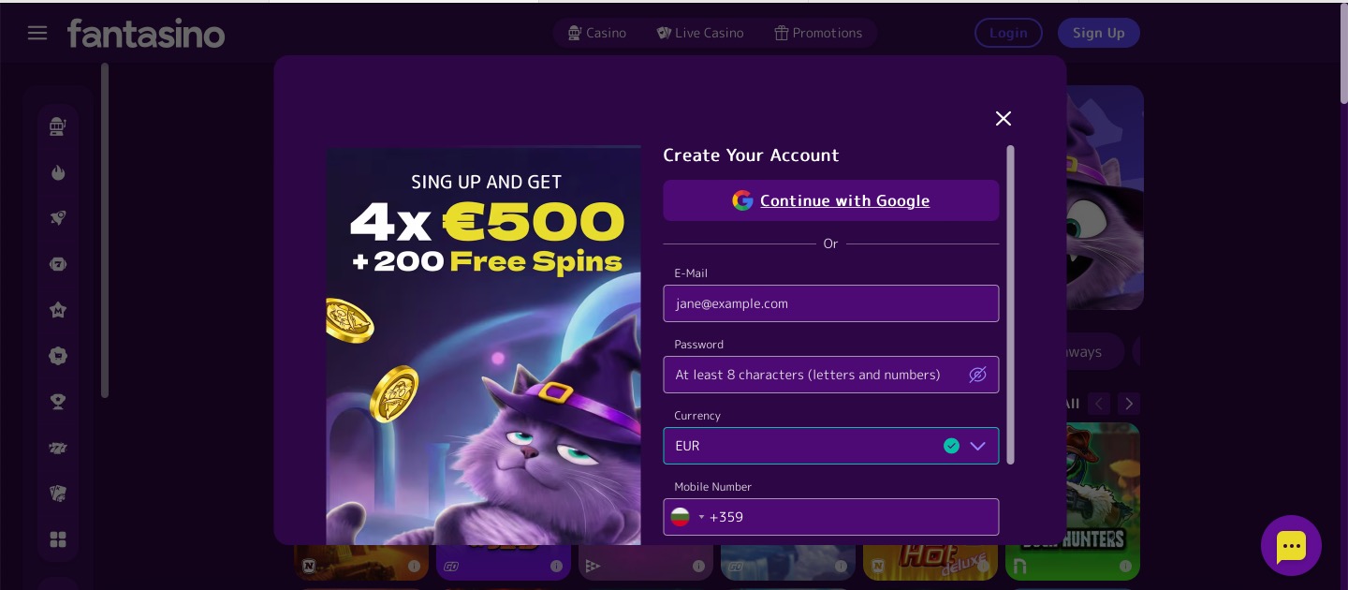1348x590 pixels.
Task: Open the hamburger menu
Action: [x=37, y=33]
